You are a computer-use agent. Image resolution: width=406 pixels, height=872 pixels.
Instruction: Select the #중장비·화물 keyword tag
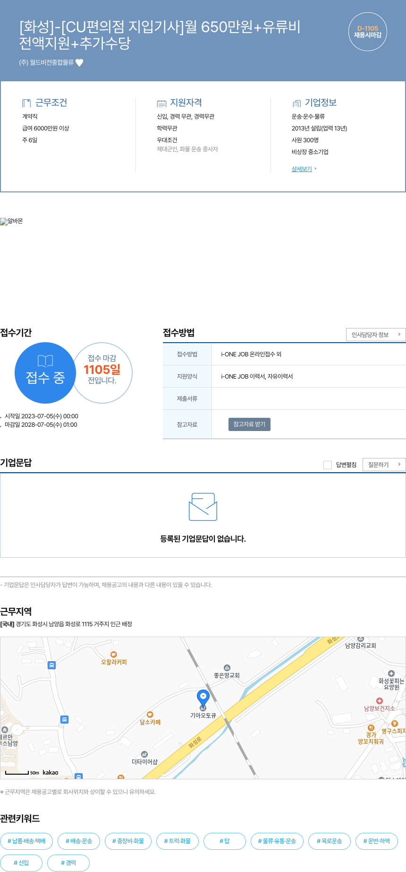click(x=128, y=841)
